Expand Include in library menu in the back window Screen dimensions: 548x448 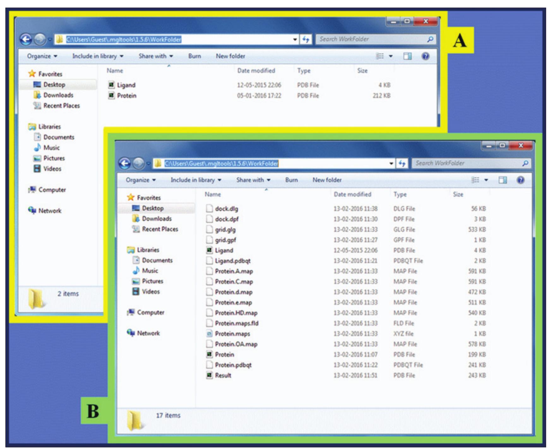click(98, 56)
